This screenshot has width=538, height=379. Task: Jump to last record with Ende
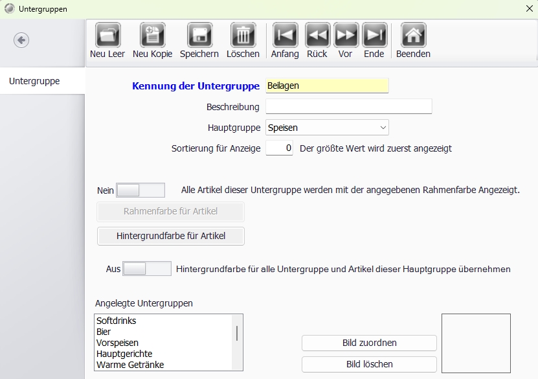pyautogui.click(x=374, y=35)
